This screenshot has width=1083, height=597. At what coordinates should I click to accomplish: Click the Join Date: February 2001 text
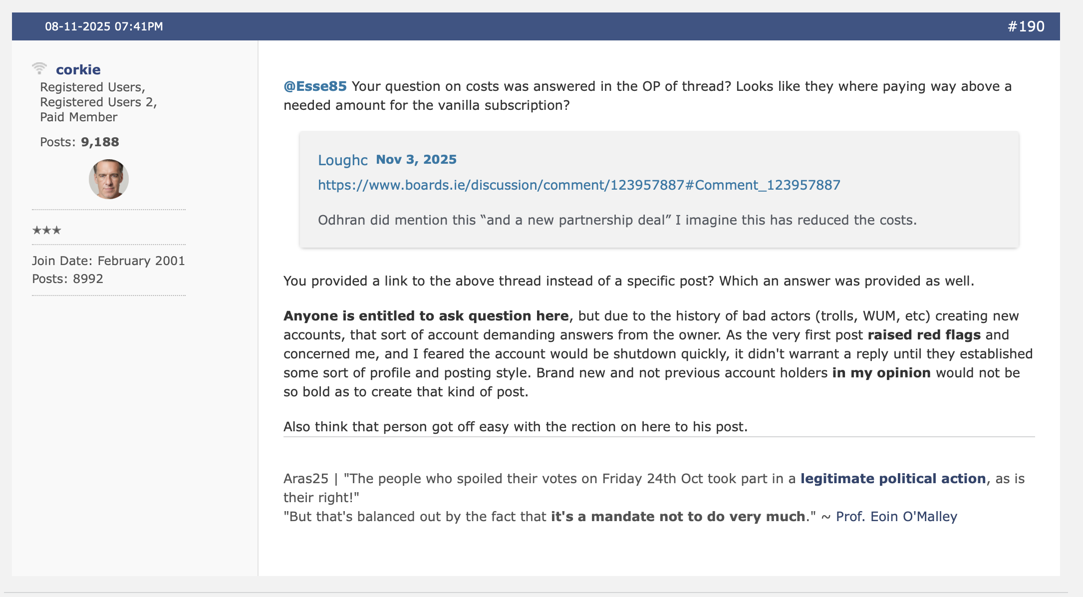(108, 261)
